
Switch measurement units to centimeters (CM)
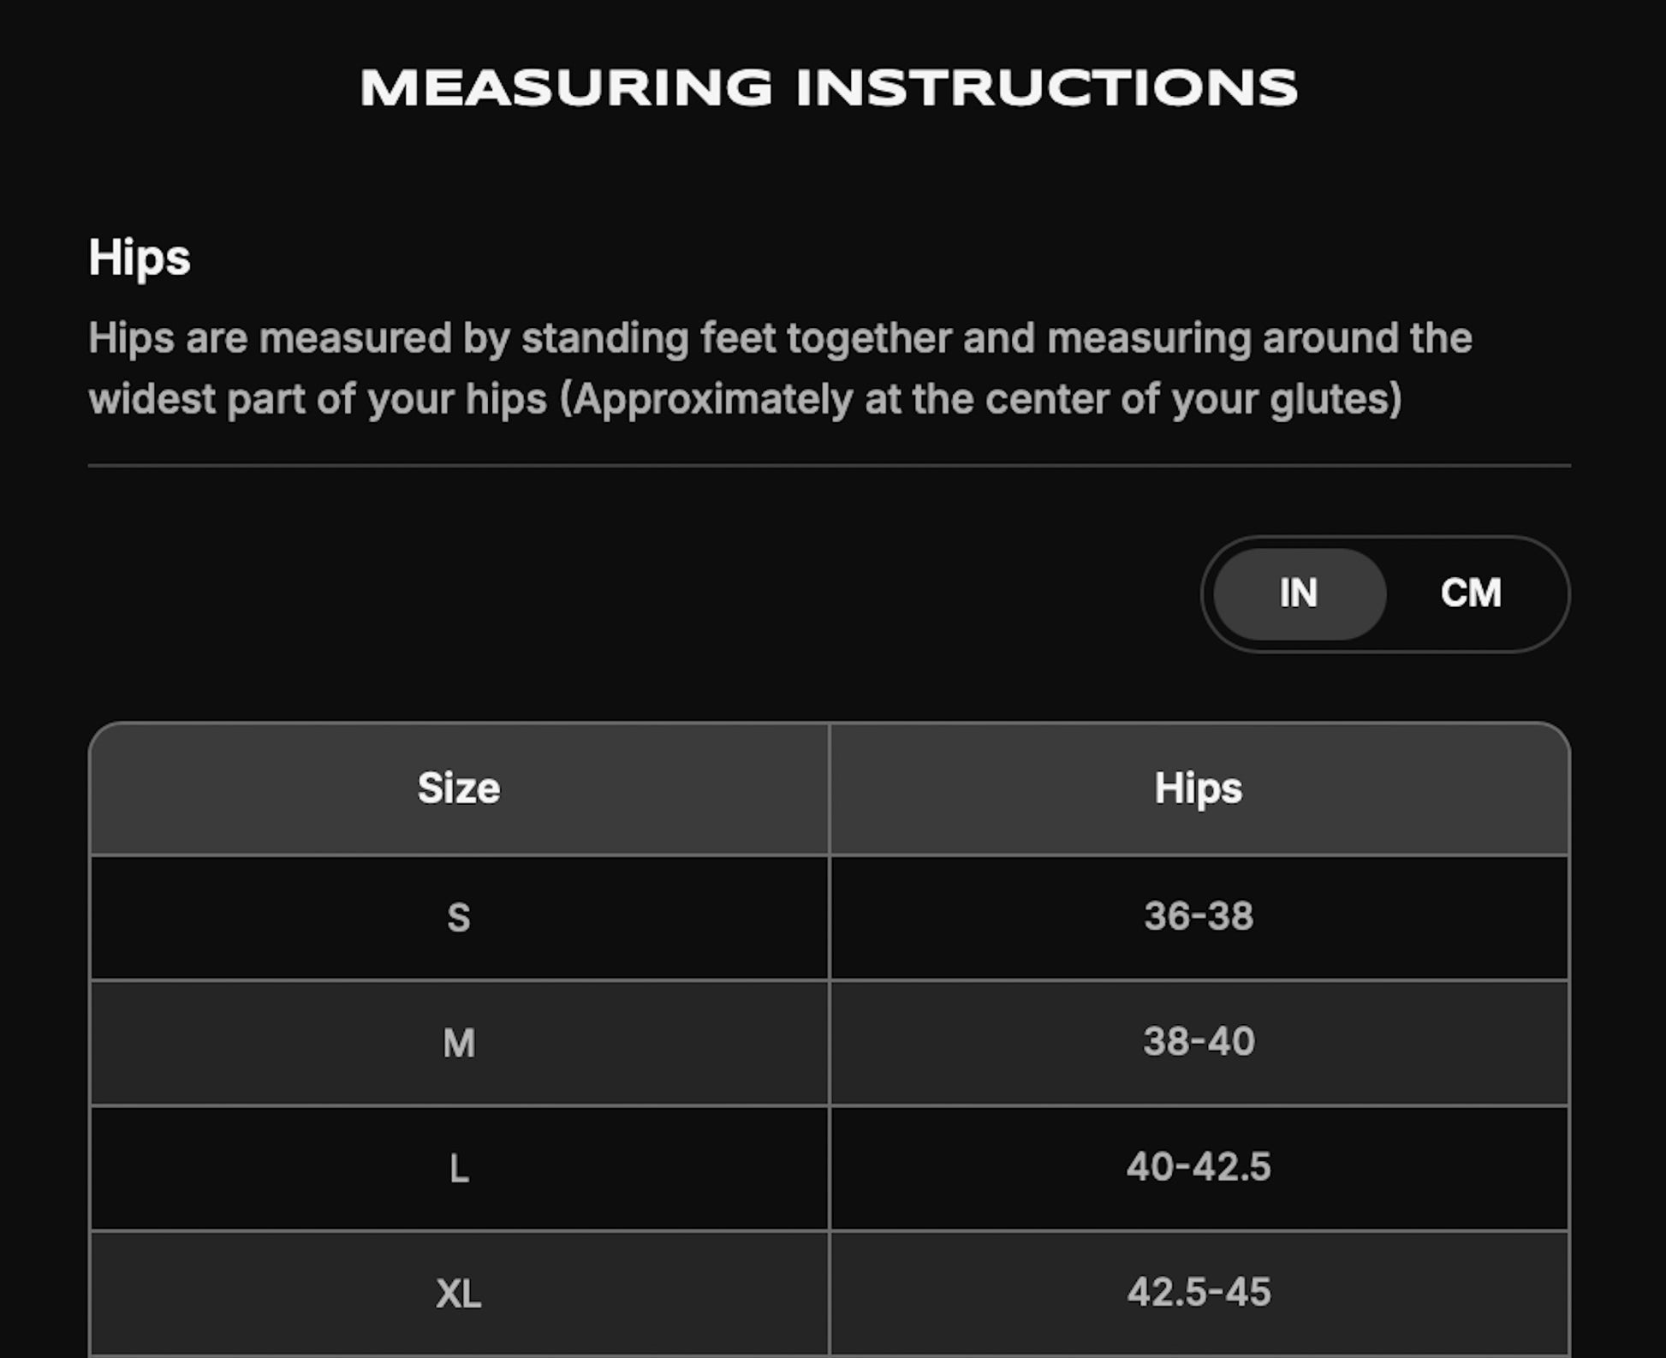[1470, 593]
